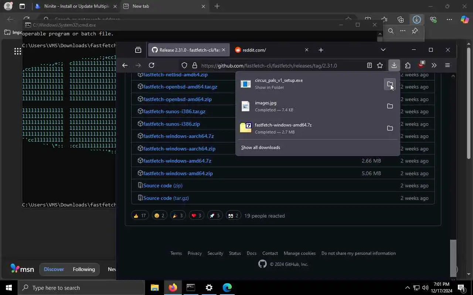Click Windows taskbar search box
The image size is (473, 295).
[x=81, y=288]
